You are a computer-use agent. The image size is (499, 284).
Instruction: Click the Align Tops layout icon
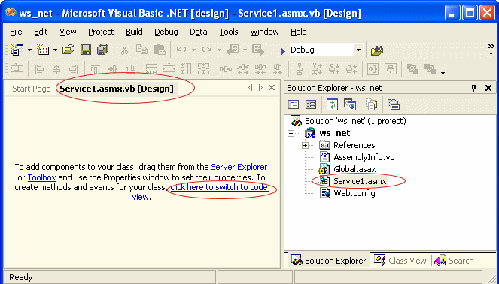pyautogui.click(x=96, y=68)
